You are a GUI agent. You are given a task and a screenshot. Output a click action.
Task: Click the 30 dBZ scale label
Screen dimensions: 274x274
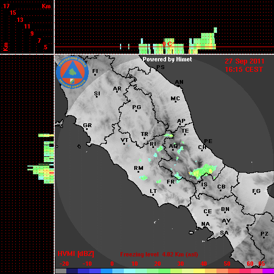[180, 264]
